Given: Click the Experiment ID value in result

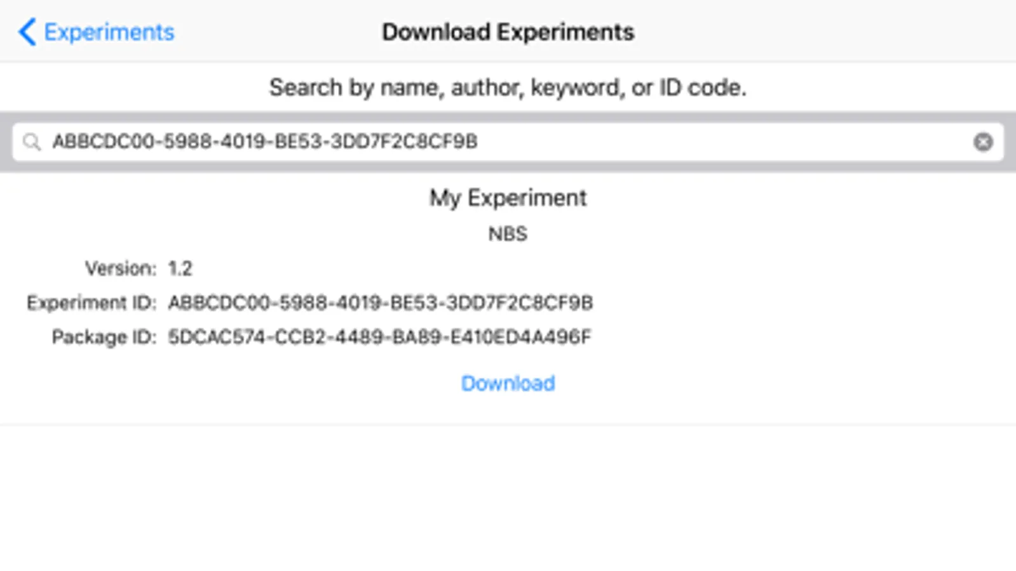Looking at the screenshot, I should pyautogui.click(x=380, y=303).
